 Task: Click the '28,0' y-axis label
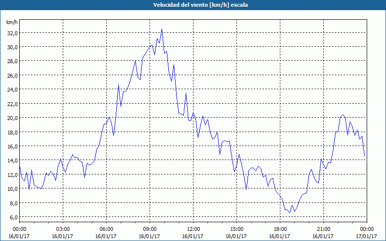click(x=13, y=61)
